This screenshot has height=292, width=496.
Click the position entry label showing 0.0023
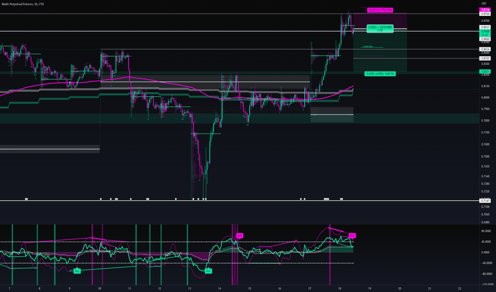pos(380,29)
